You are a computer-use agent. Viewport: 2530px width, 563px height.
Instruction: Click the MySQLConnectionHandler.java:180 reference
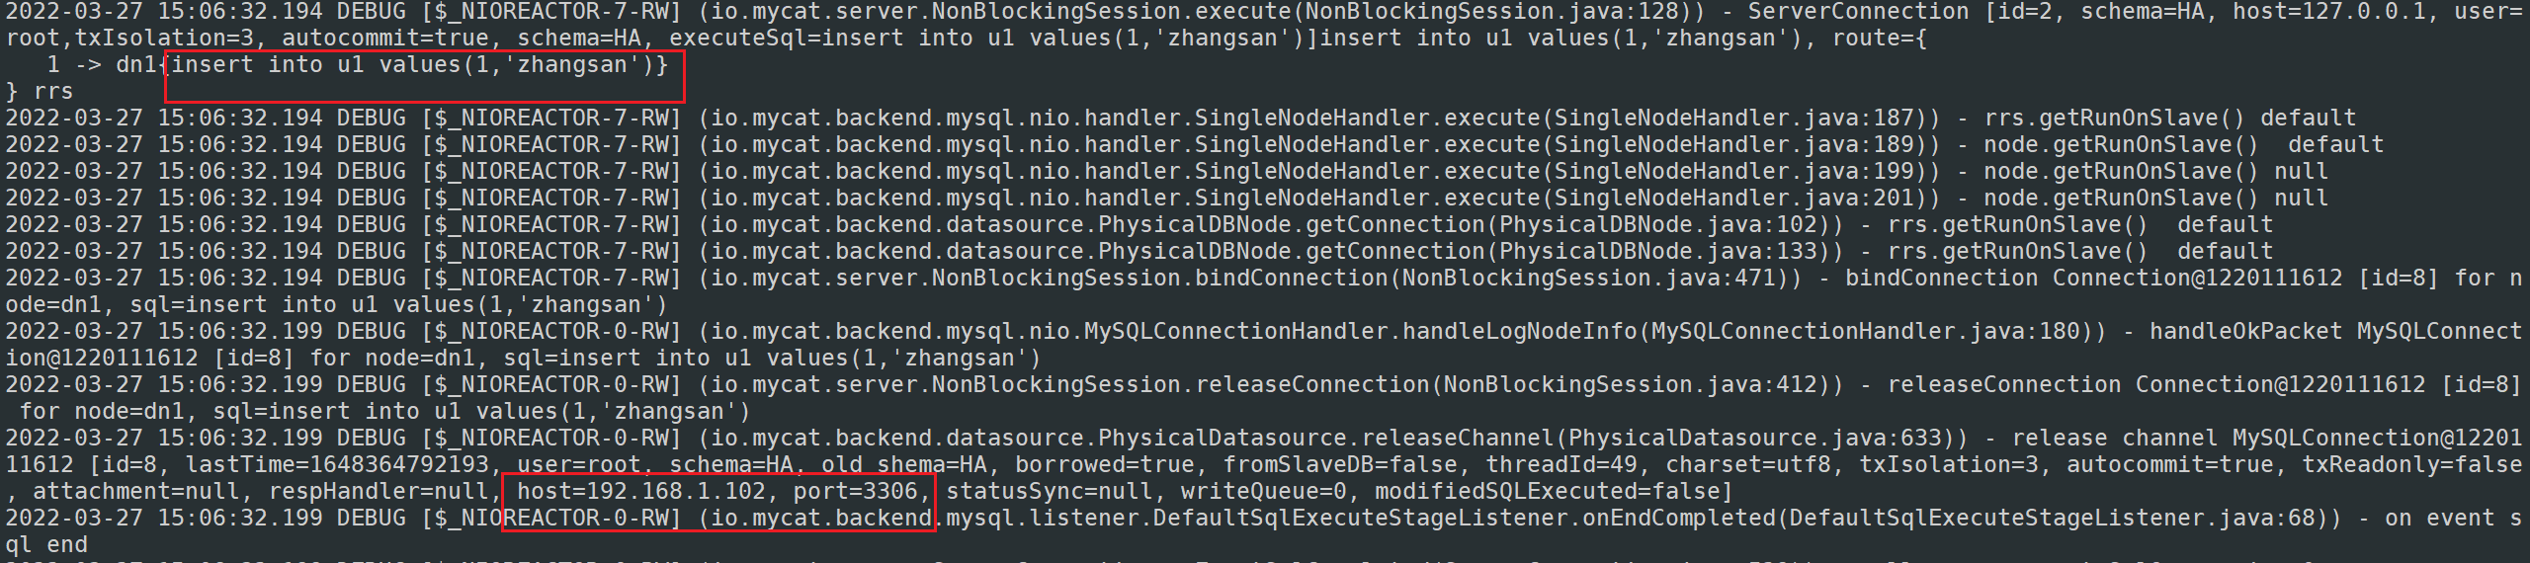1865,332
